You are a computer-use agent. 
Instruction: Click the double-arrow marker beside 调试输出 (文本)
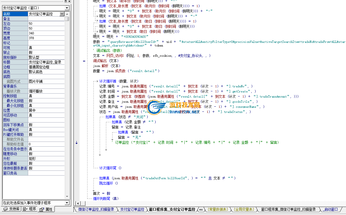click(84, 61)
